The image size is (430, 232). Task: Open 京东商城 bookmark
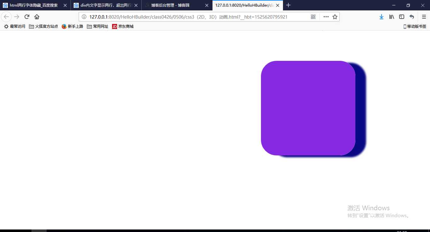pyautogui.click(x=123, y=26)
